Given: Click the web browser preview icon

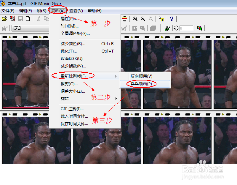Looking at the screenshot, I should pyautogui.click(x=168, y=28).
